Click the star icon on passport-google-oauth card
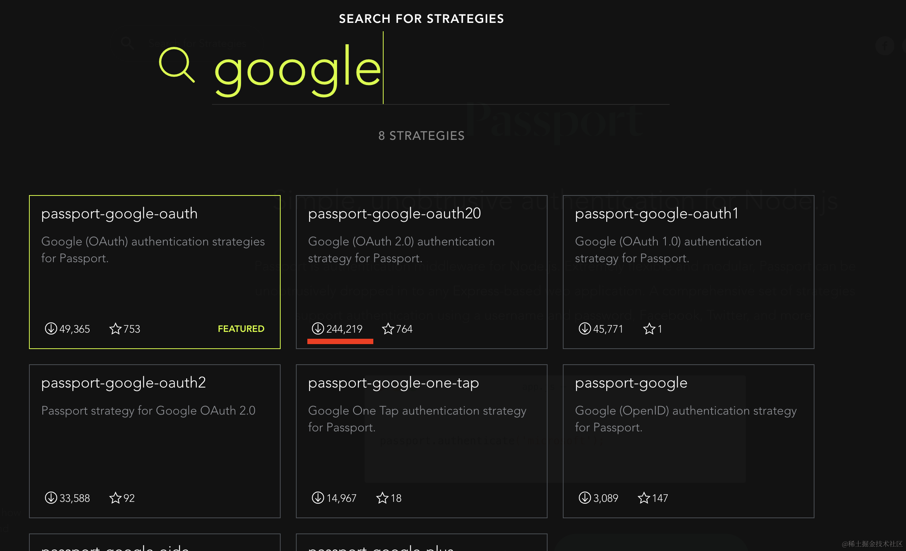This screenshot has width=906, height=551. coord(115,328)
